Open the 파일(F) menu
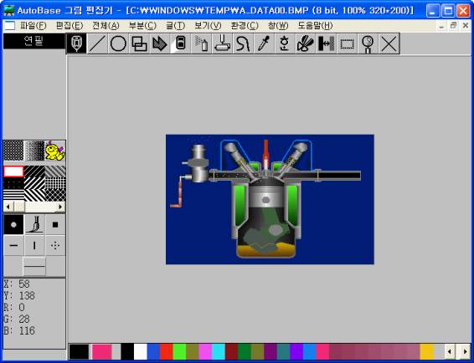 tap(33, 26)
